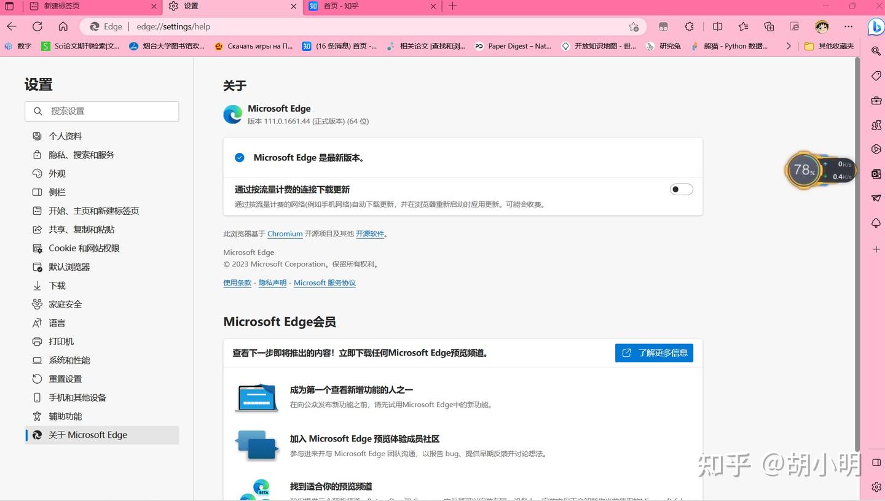
Task: Open sidebar settings gear icon
Action: (876, 487)
